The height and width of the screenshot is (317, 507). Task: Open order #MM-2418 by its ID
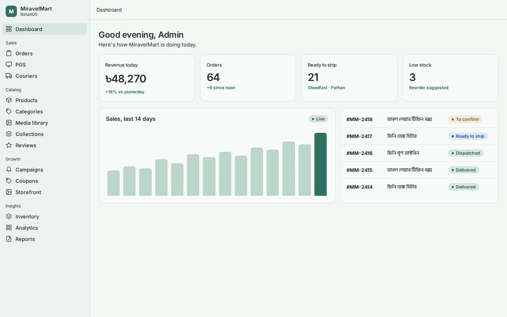(x=359, y=119)
